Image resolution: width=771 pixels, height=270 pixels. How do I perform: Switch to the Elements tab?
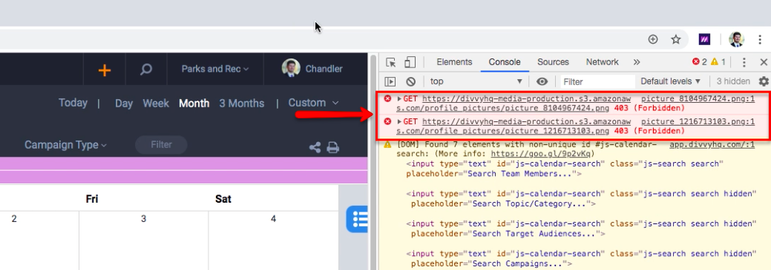pyautogui.click(x=454, y=62)
